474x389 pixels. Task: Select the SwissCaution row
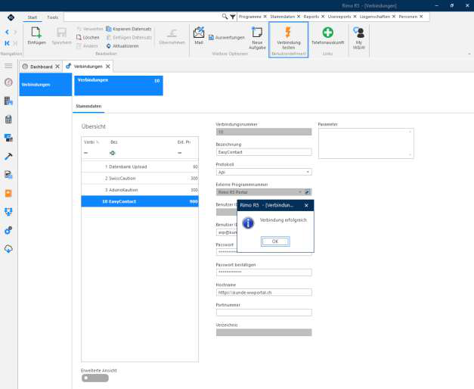point(140,179)
